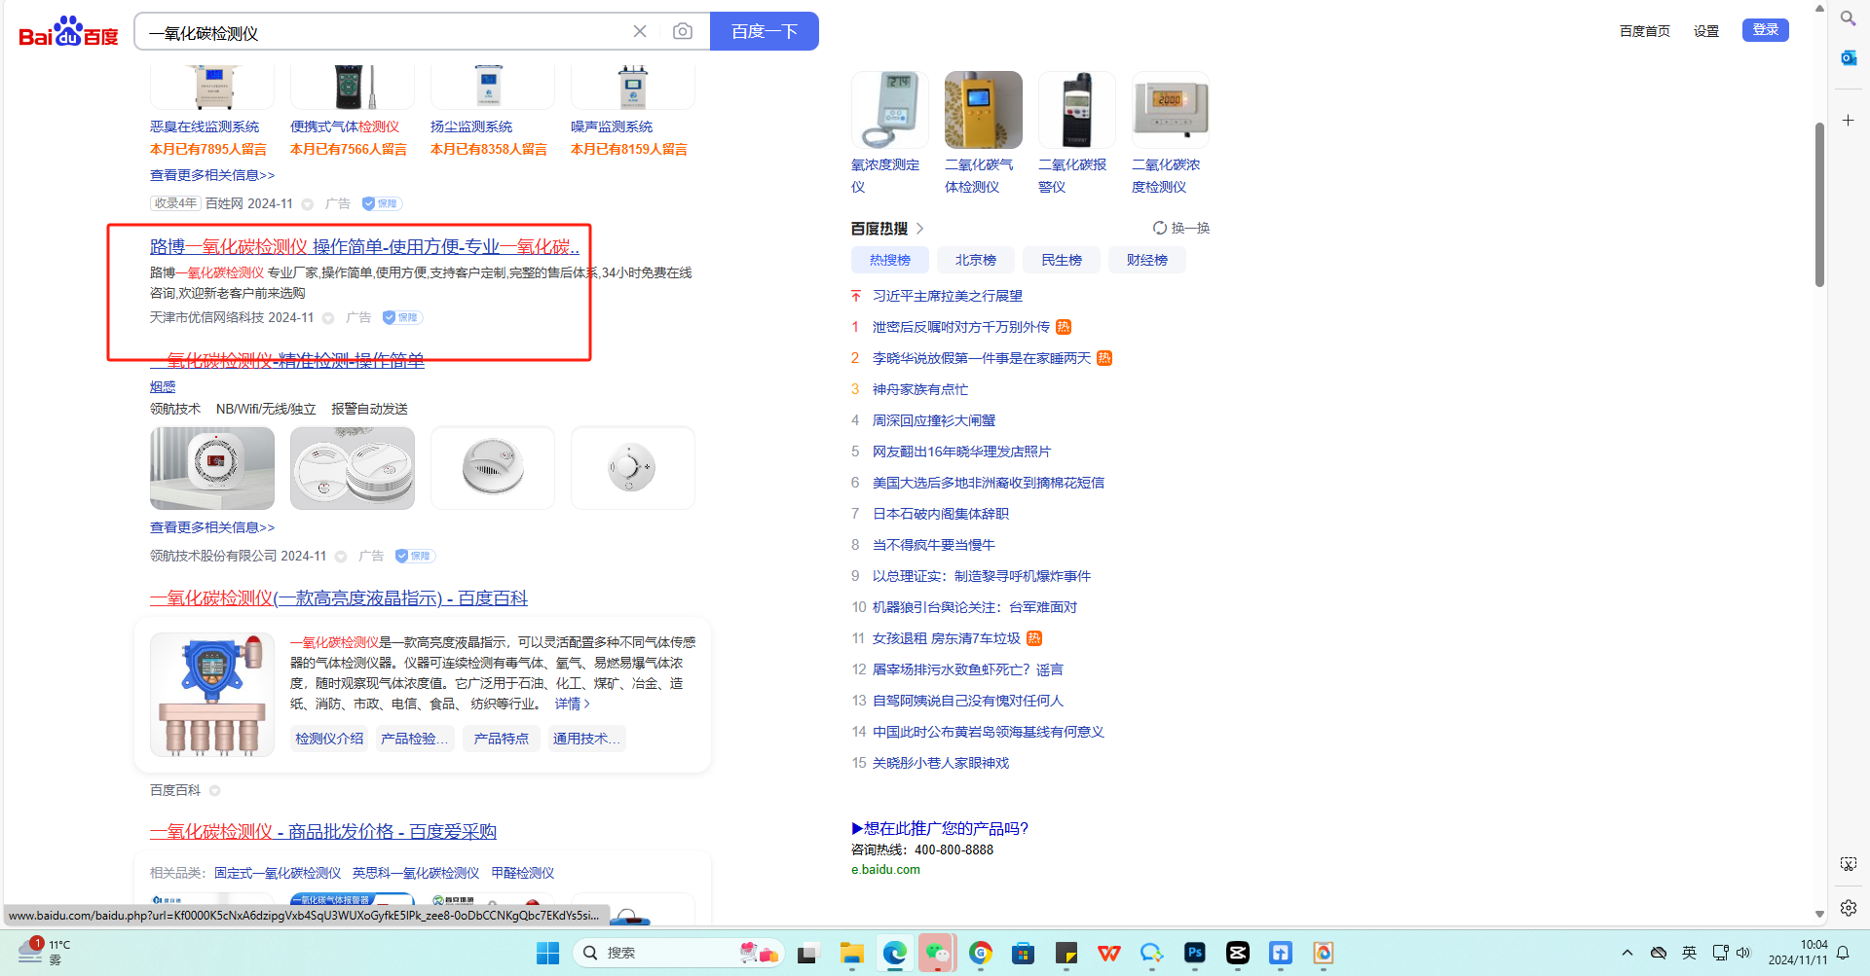The image size is (1870, 976).
Task: Click the 登录 login button
Action: (x=1766, y=30)
